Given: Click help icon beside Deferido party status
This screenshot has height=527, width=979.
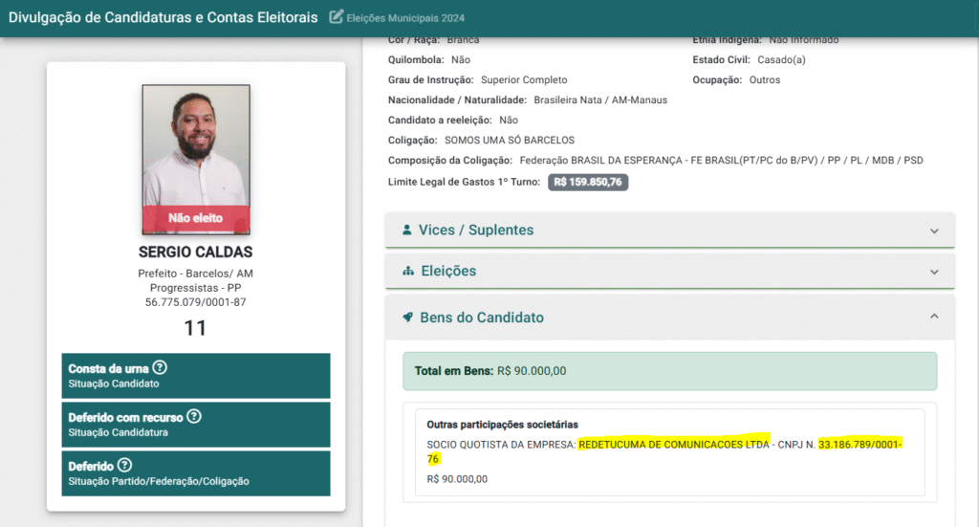Looking at the screenshot, I should tap(124, 465).
